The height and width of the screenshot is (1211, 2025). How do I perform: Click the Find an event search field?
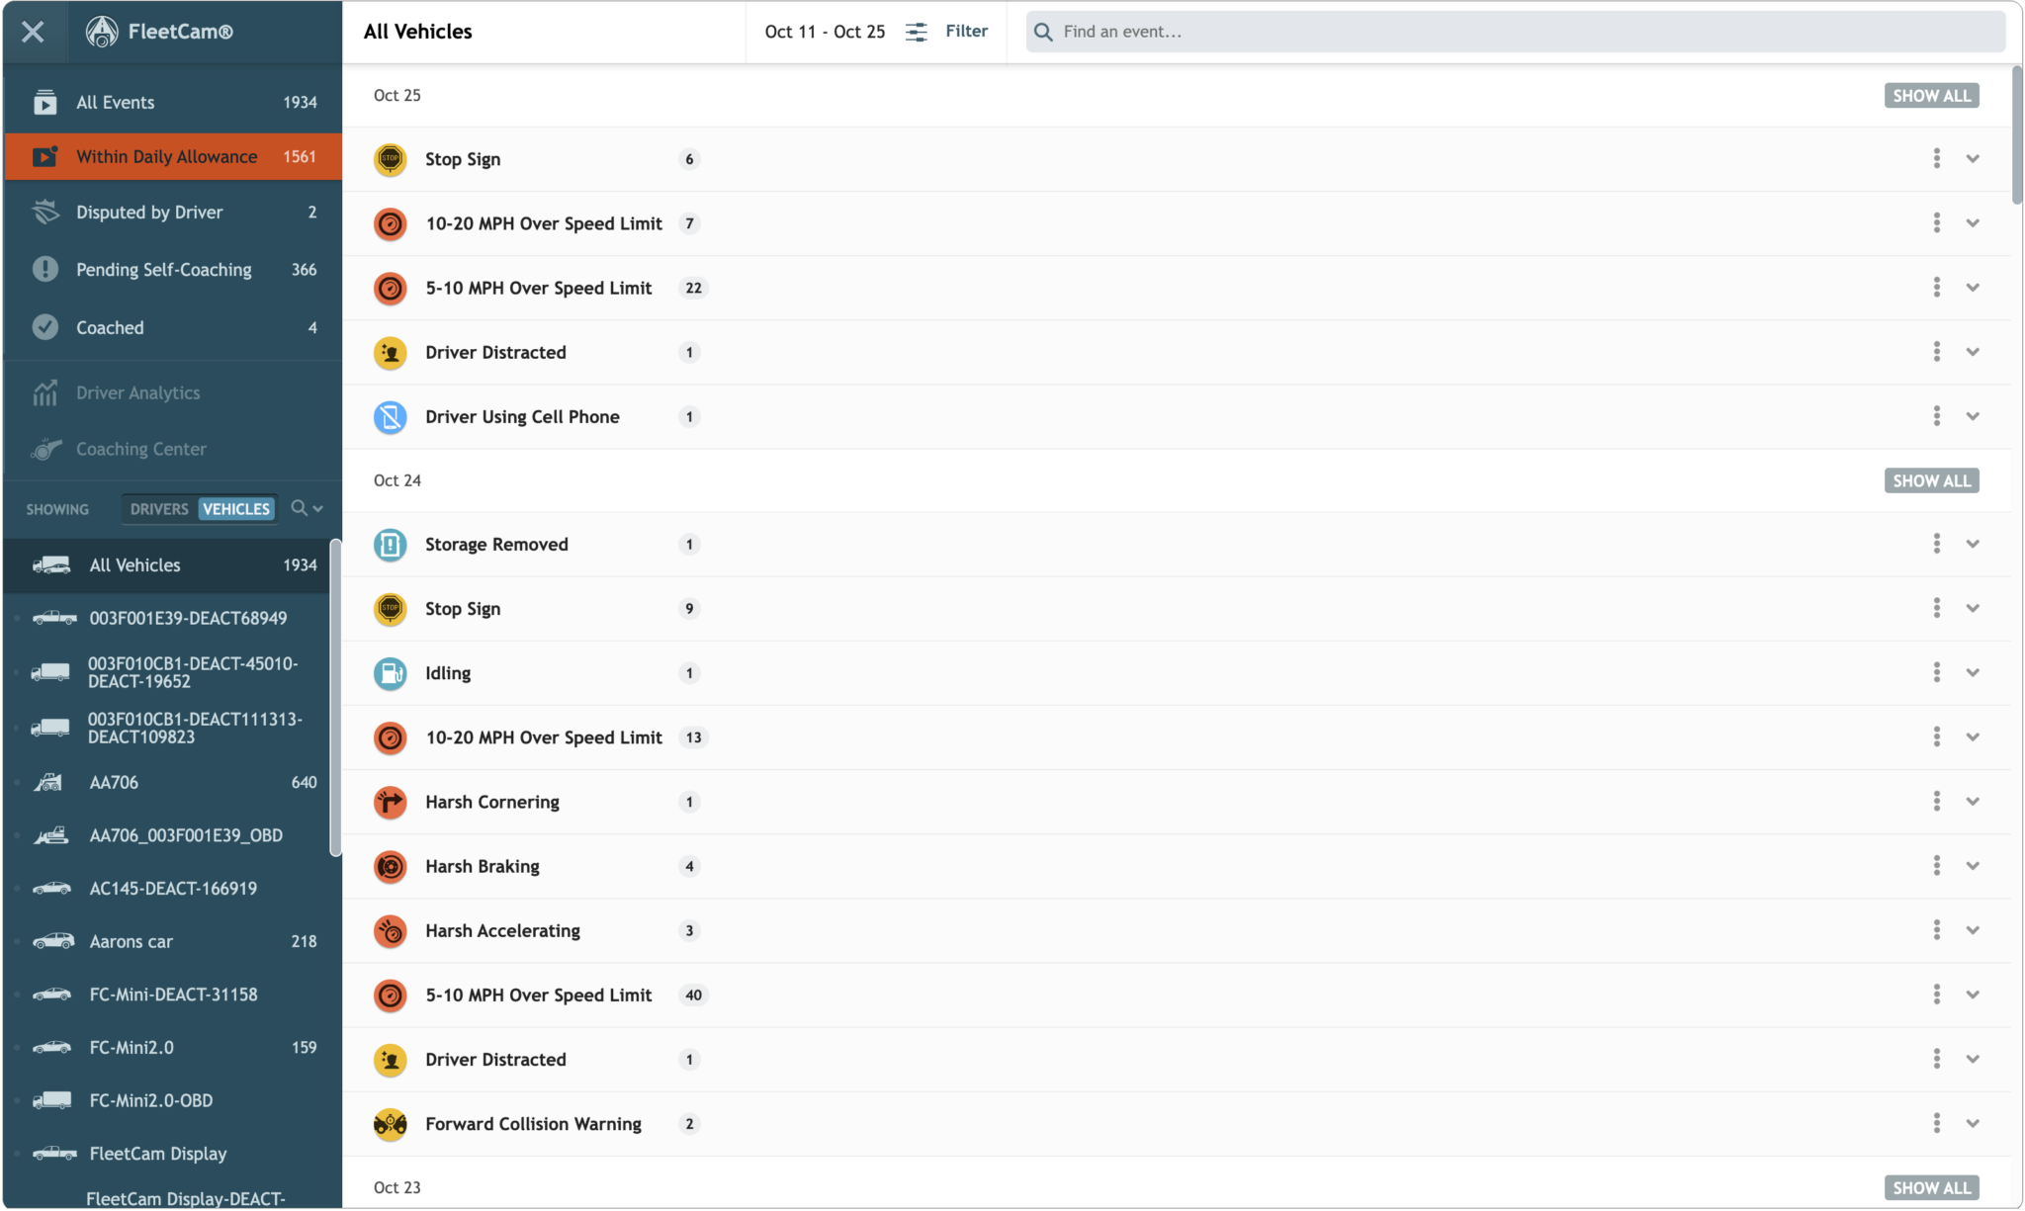pyautogui.click(x=1523, y=32)
